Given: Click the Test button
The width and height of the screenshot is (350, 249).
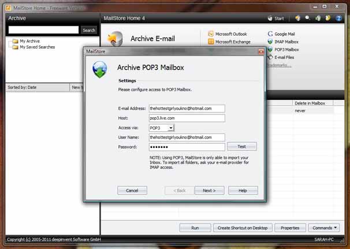Looking at the screenshot, I should pyautogui.click(x=242, y=147).
